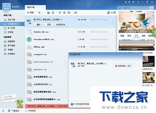Viewport: 156px width, 113px height.
Task: Click the red 发送不成功 notification bar
Action: [x=47, y=106]
